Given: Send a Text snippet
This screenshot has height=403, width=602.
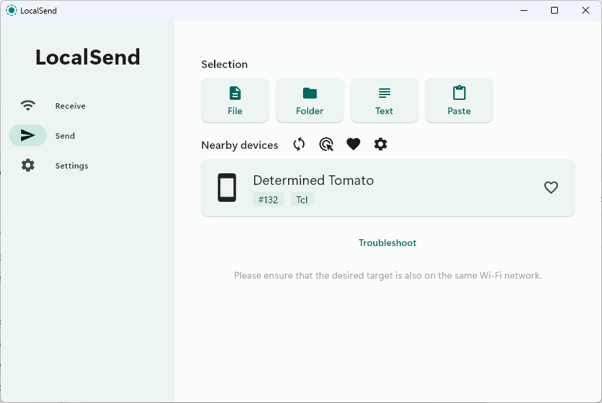Looking at the screenshot, I should (x=384, y=100).
